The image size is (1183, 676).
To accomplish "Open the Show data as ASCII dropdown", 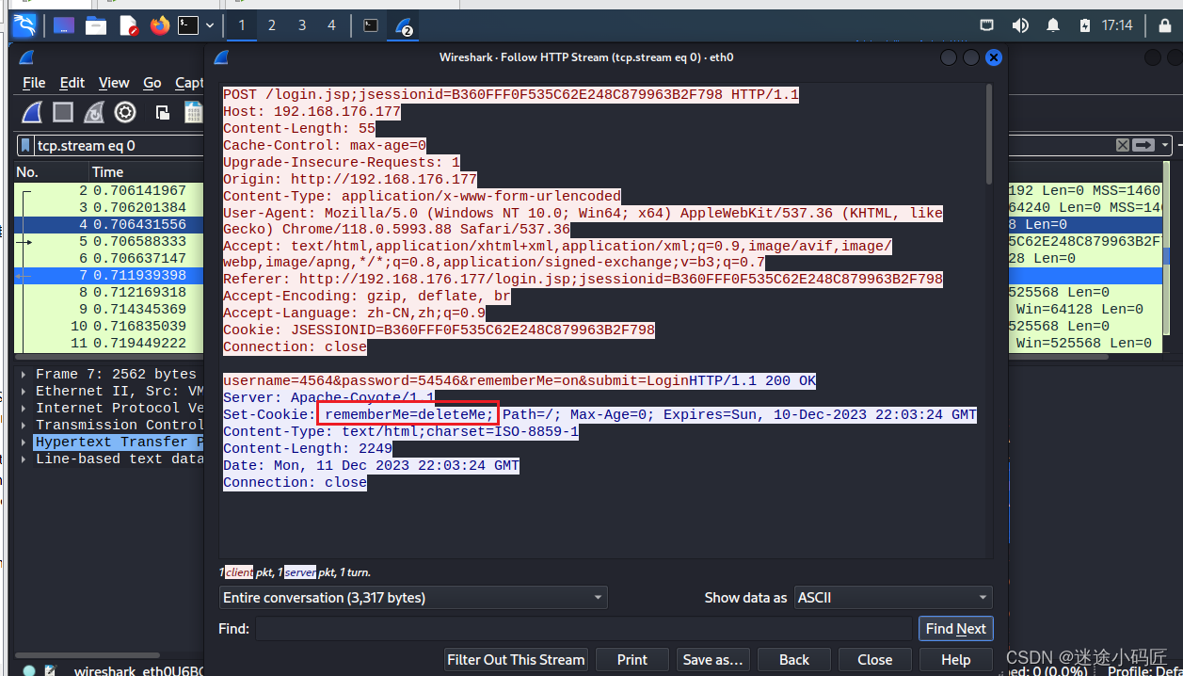I will tap(893, 598).
